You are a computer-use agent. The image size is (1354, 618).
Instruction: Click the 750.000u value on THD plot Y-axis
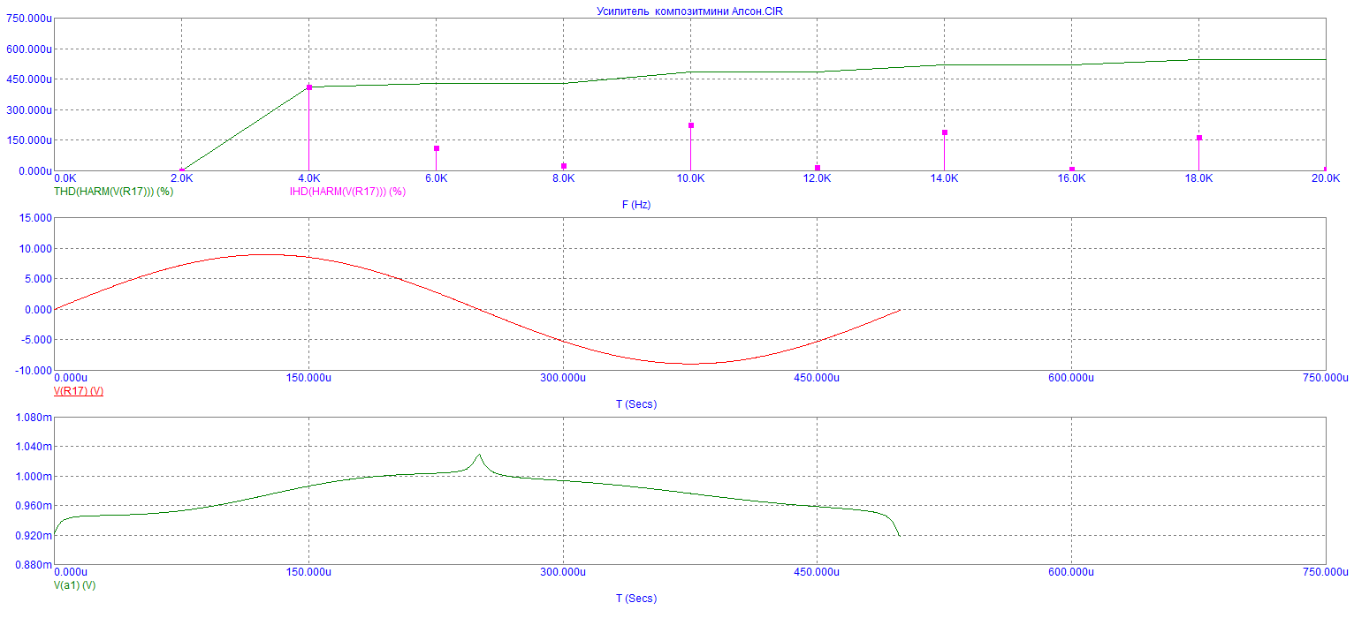[x=27, y=19]
